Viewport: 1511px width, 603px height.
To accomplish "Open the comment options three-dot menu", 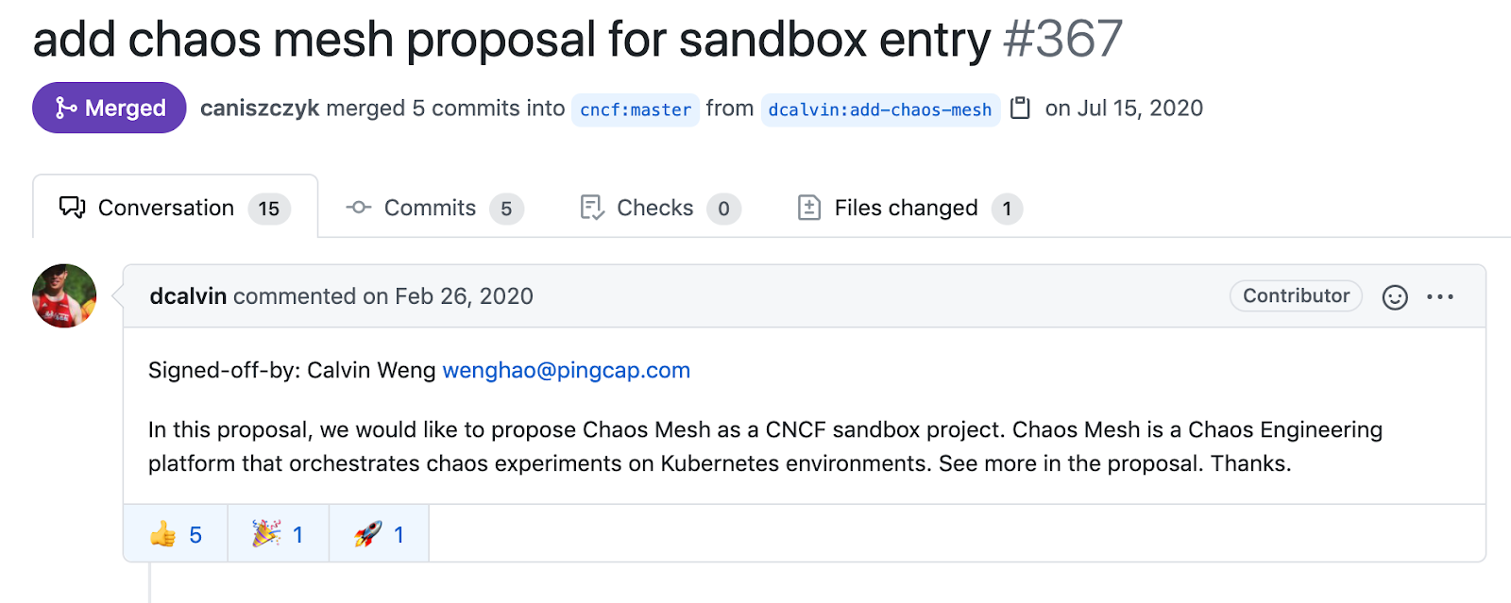I will (x=1440, y=297).
